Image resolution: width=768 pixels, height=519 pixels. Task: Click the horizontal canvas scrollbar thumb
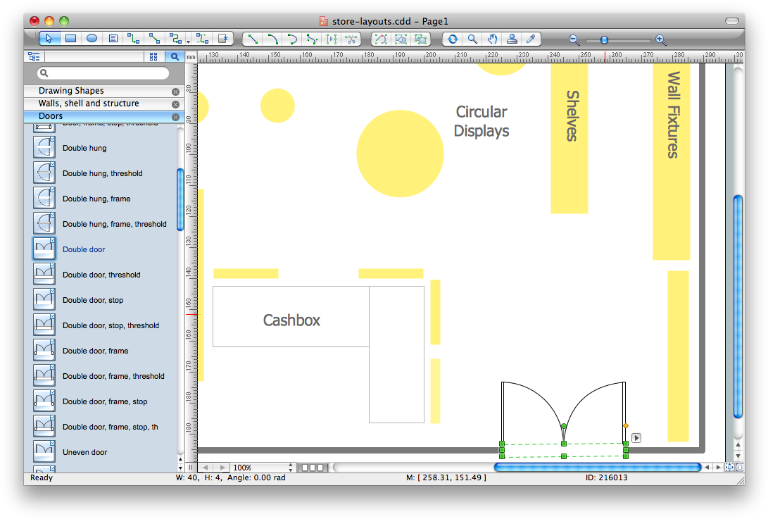point(598,468)
